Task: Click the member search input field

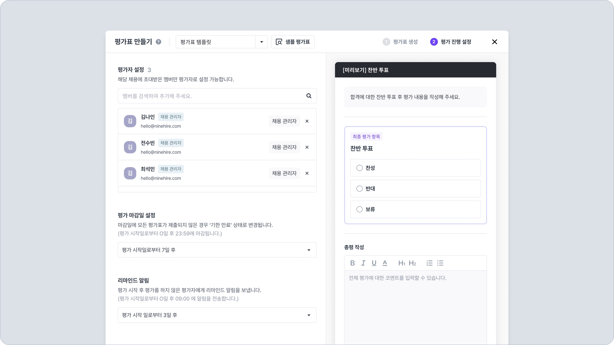Action: [212, 96]
